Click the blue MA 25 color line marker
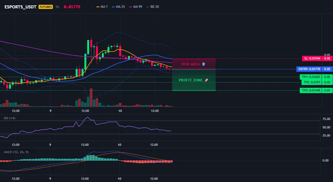This screenshot has height=182, width=333. pos(113,7)
